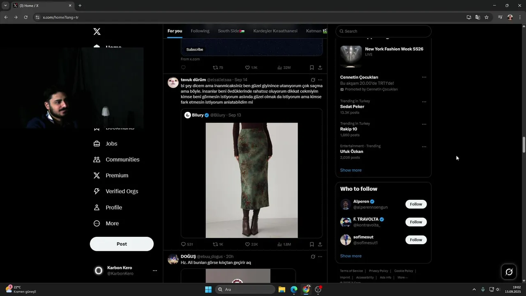Screen dimensions: 526x296
Task: Follow sofimesut
Action: pos(416,240)
